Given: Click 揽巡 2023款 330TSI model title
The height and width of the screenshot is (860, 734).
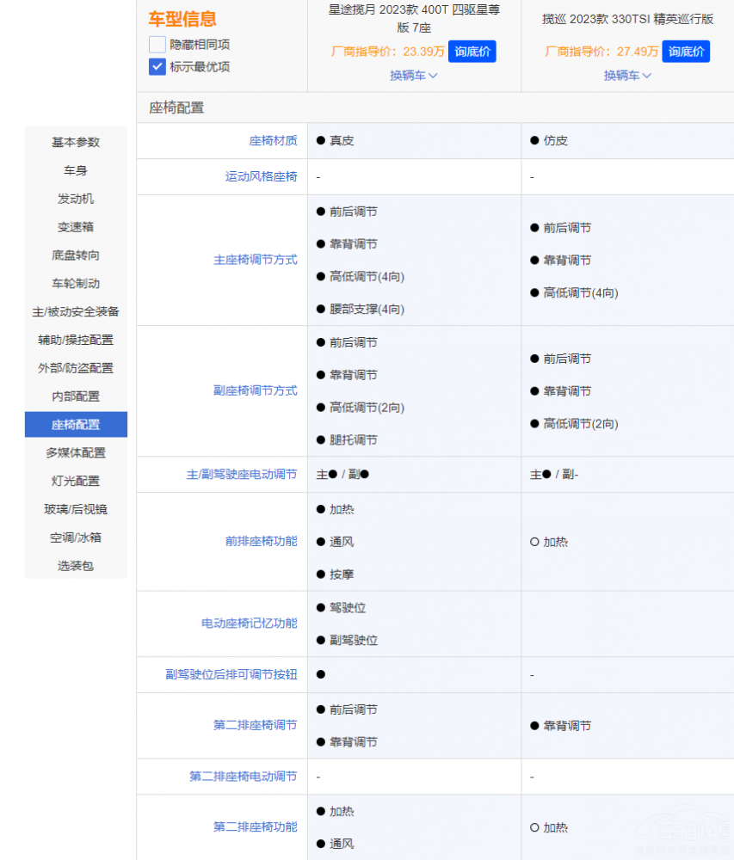Looking at the screenshot, I should [627, 19].
